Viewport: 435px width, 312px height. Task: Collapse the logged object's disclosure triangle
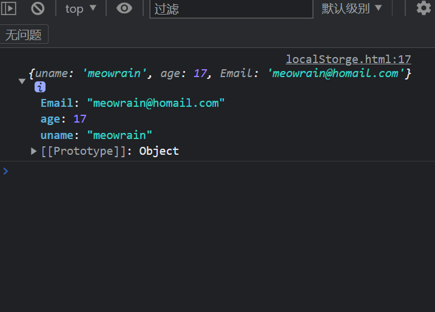click(x=22, y=81)
